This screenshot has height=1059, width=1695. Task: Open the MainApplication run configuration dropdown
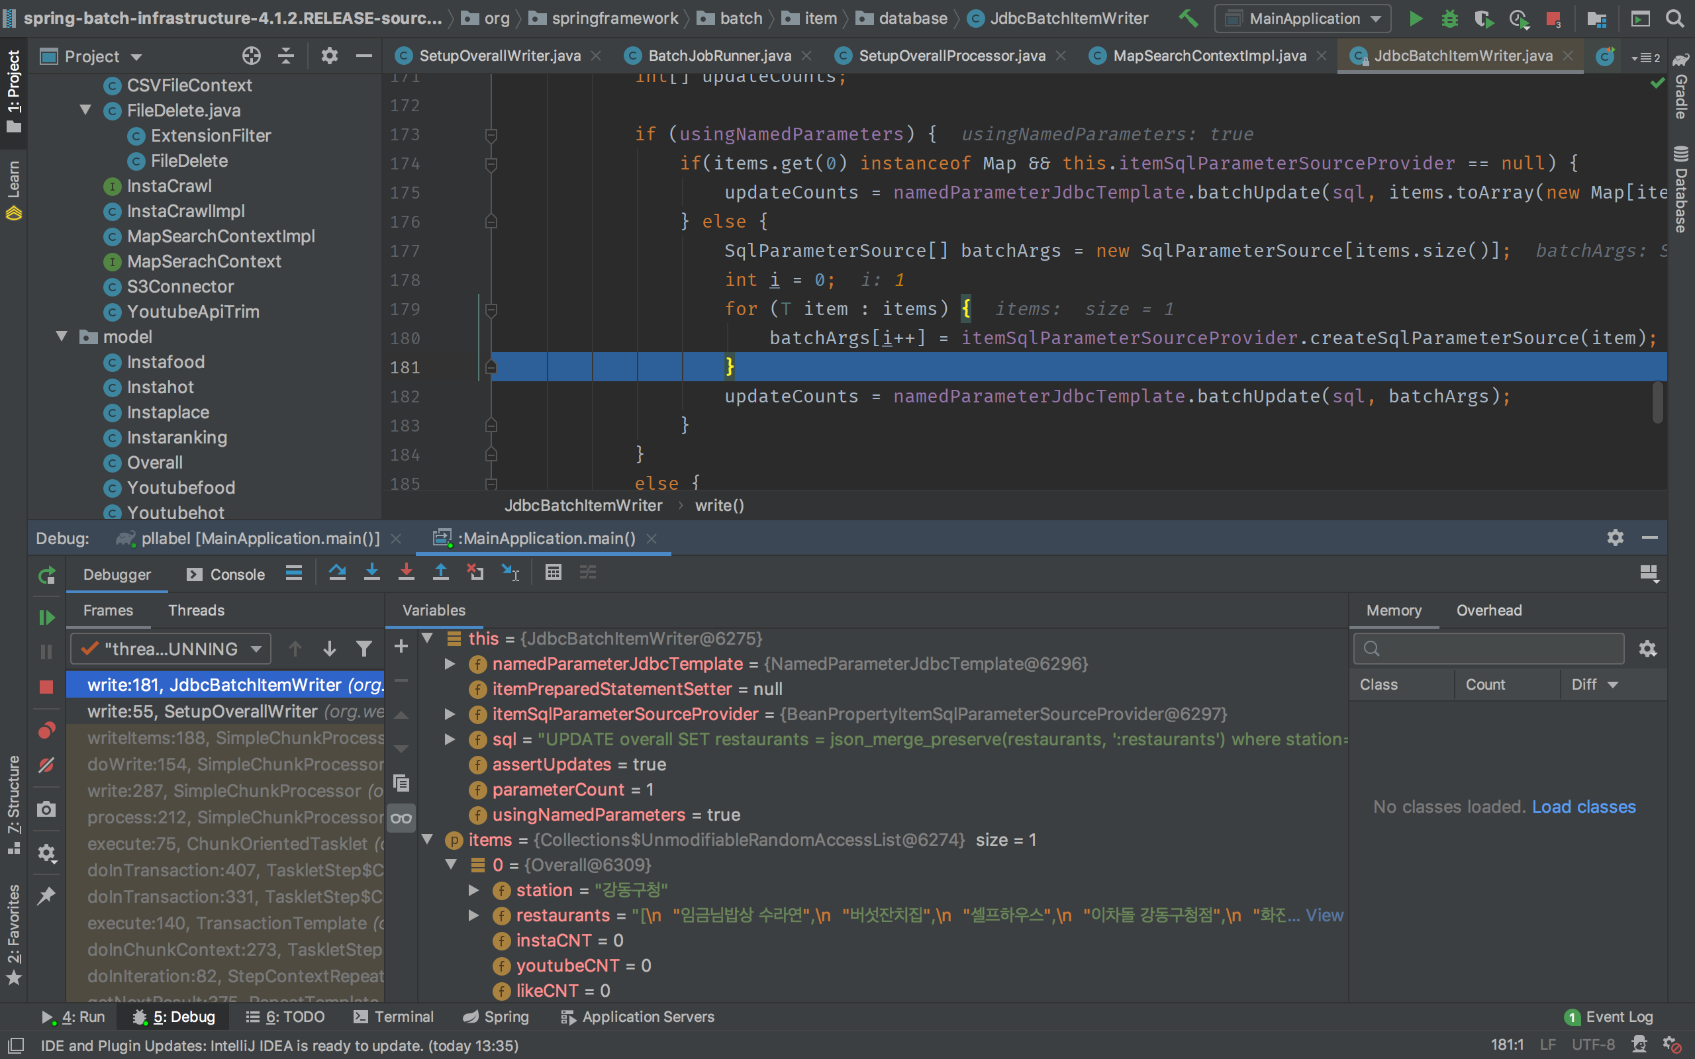pyautogui.click(x=1304, y=19)
